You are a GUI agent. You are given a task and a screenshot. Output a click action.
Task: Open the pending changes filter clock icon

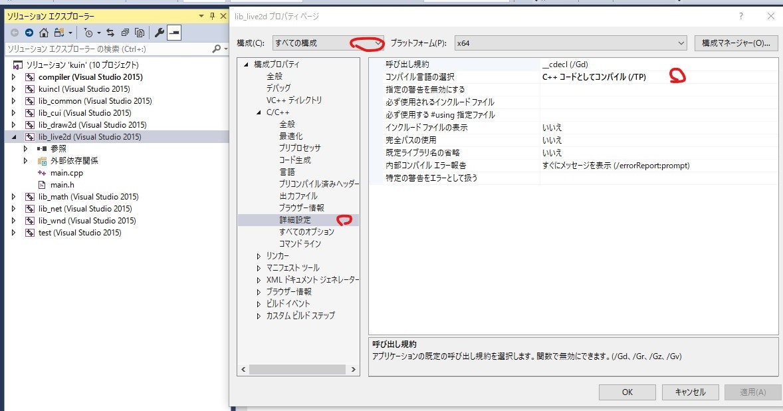(88, 33)
